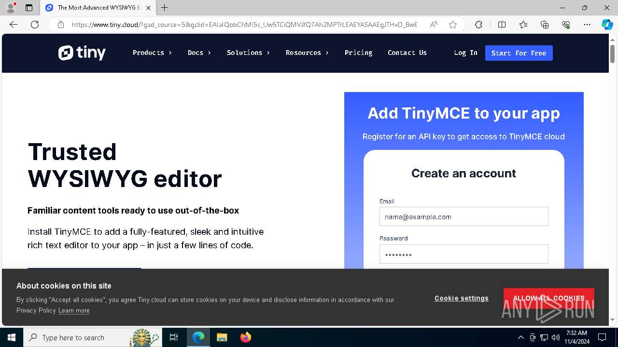Image resolution: width=618 pixels, height=347 pixels.
Task: Open browser Extensions menu
Action: point(478,25)
